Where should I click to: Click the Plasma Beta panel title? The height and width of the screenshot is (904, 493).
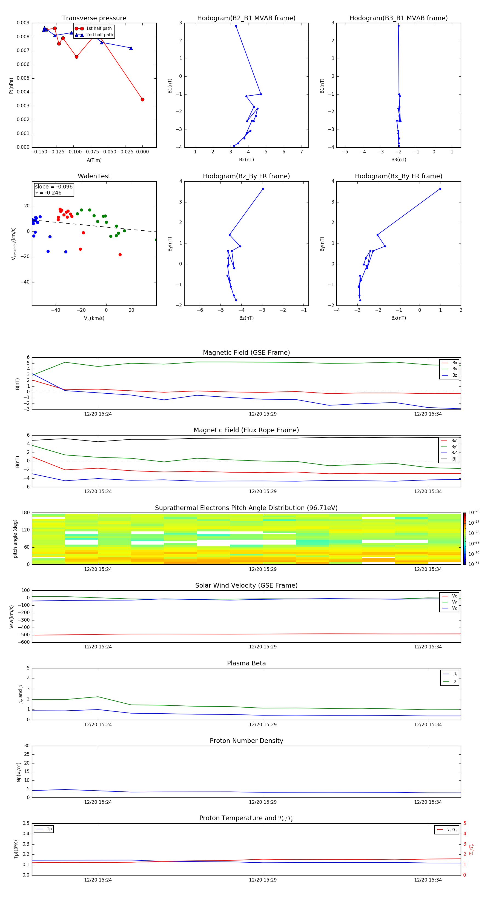(x=246, y=663)
